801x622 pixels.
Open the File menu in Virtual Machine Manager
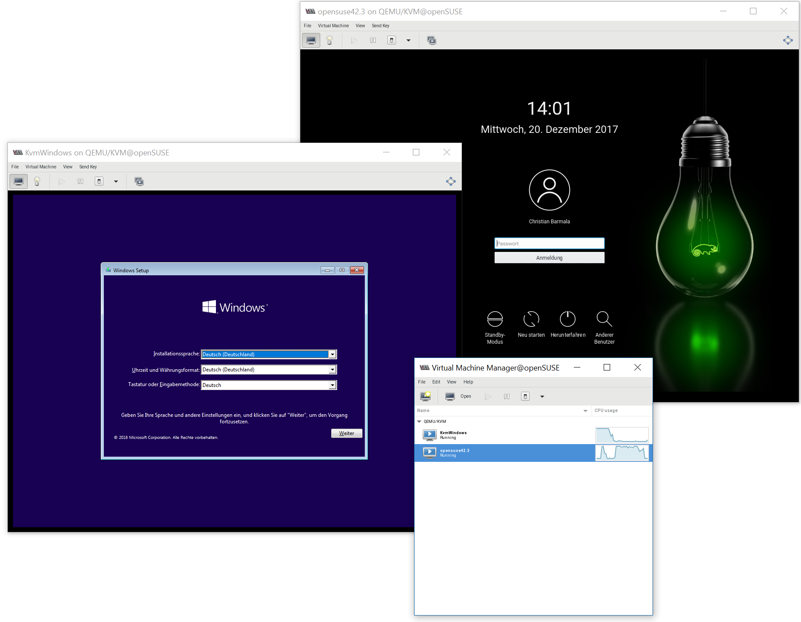(422, 382)
